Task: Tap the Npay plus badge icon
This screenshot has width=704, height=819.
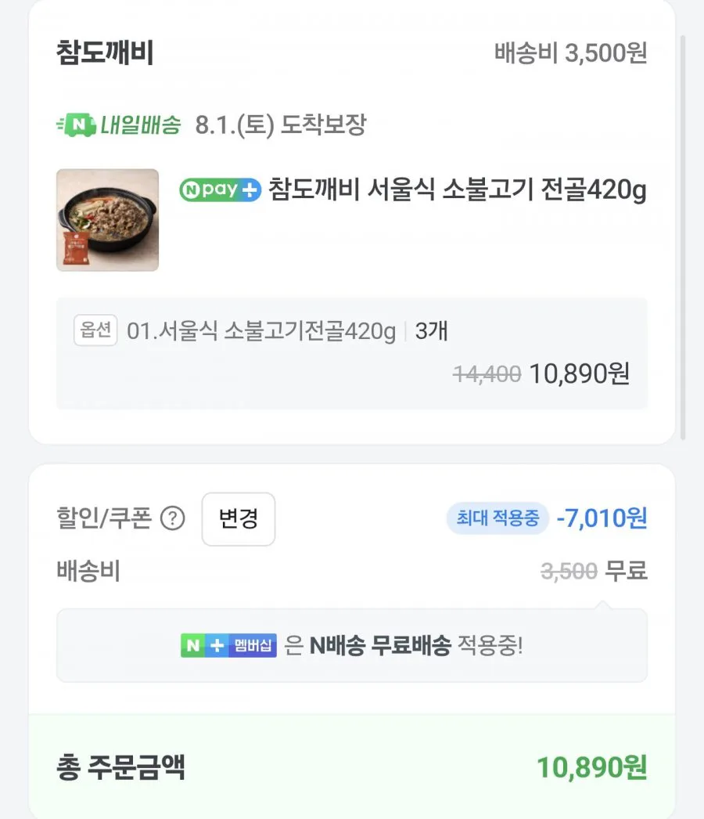Action: click(x=220, y=189)
